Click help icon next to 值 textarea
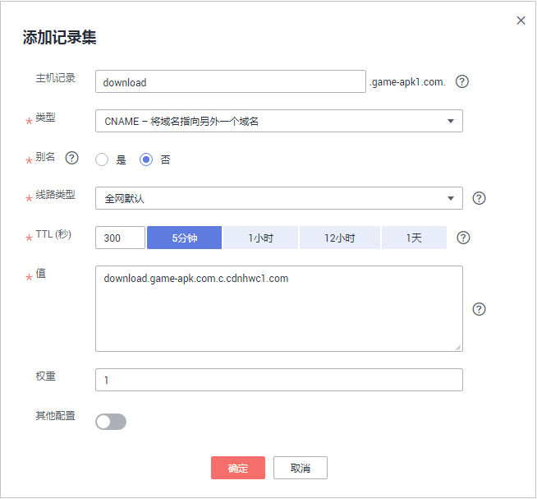The width and height of the screenshot is (537, 499). click(480, 309)
